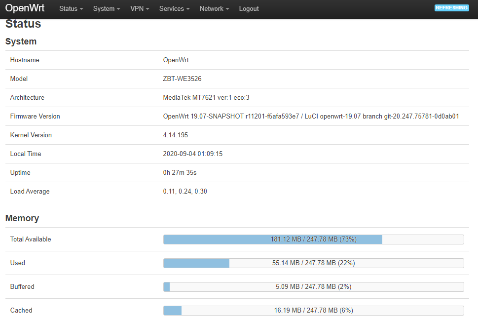Click the Used memory label
The image size is (478, 319).
[18, 263]
